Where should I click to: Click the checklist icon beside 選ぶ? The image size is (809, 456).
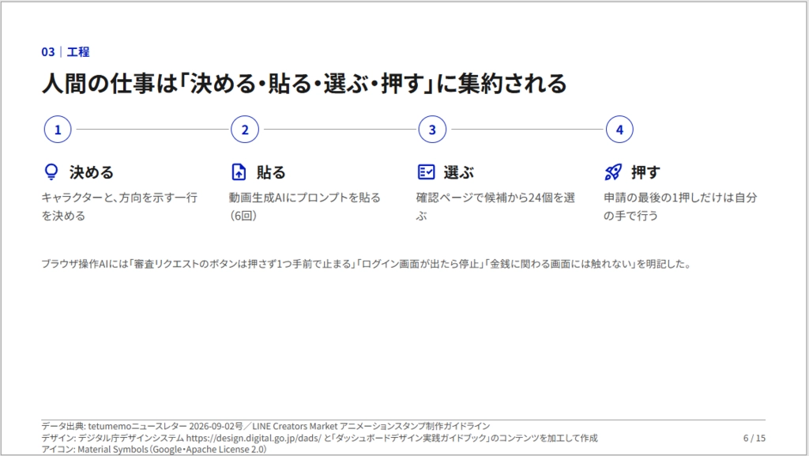[x=426, y=171]
